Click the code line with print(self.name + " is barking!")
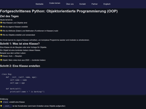Image resolution: width=146 pixels, height=109 pixels. click(27, 92)
